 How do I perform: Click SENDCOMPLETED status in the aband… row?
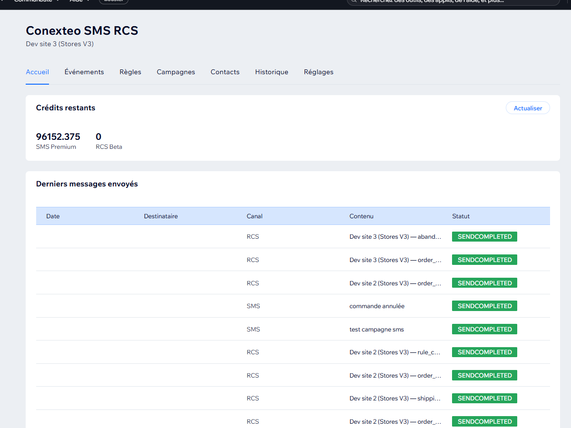(484, 236)
